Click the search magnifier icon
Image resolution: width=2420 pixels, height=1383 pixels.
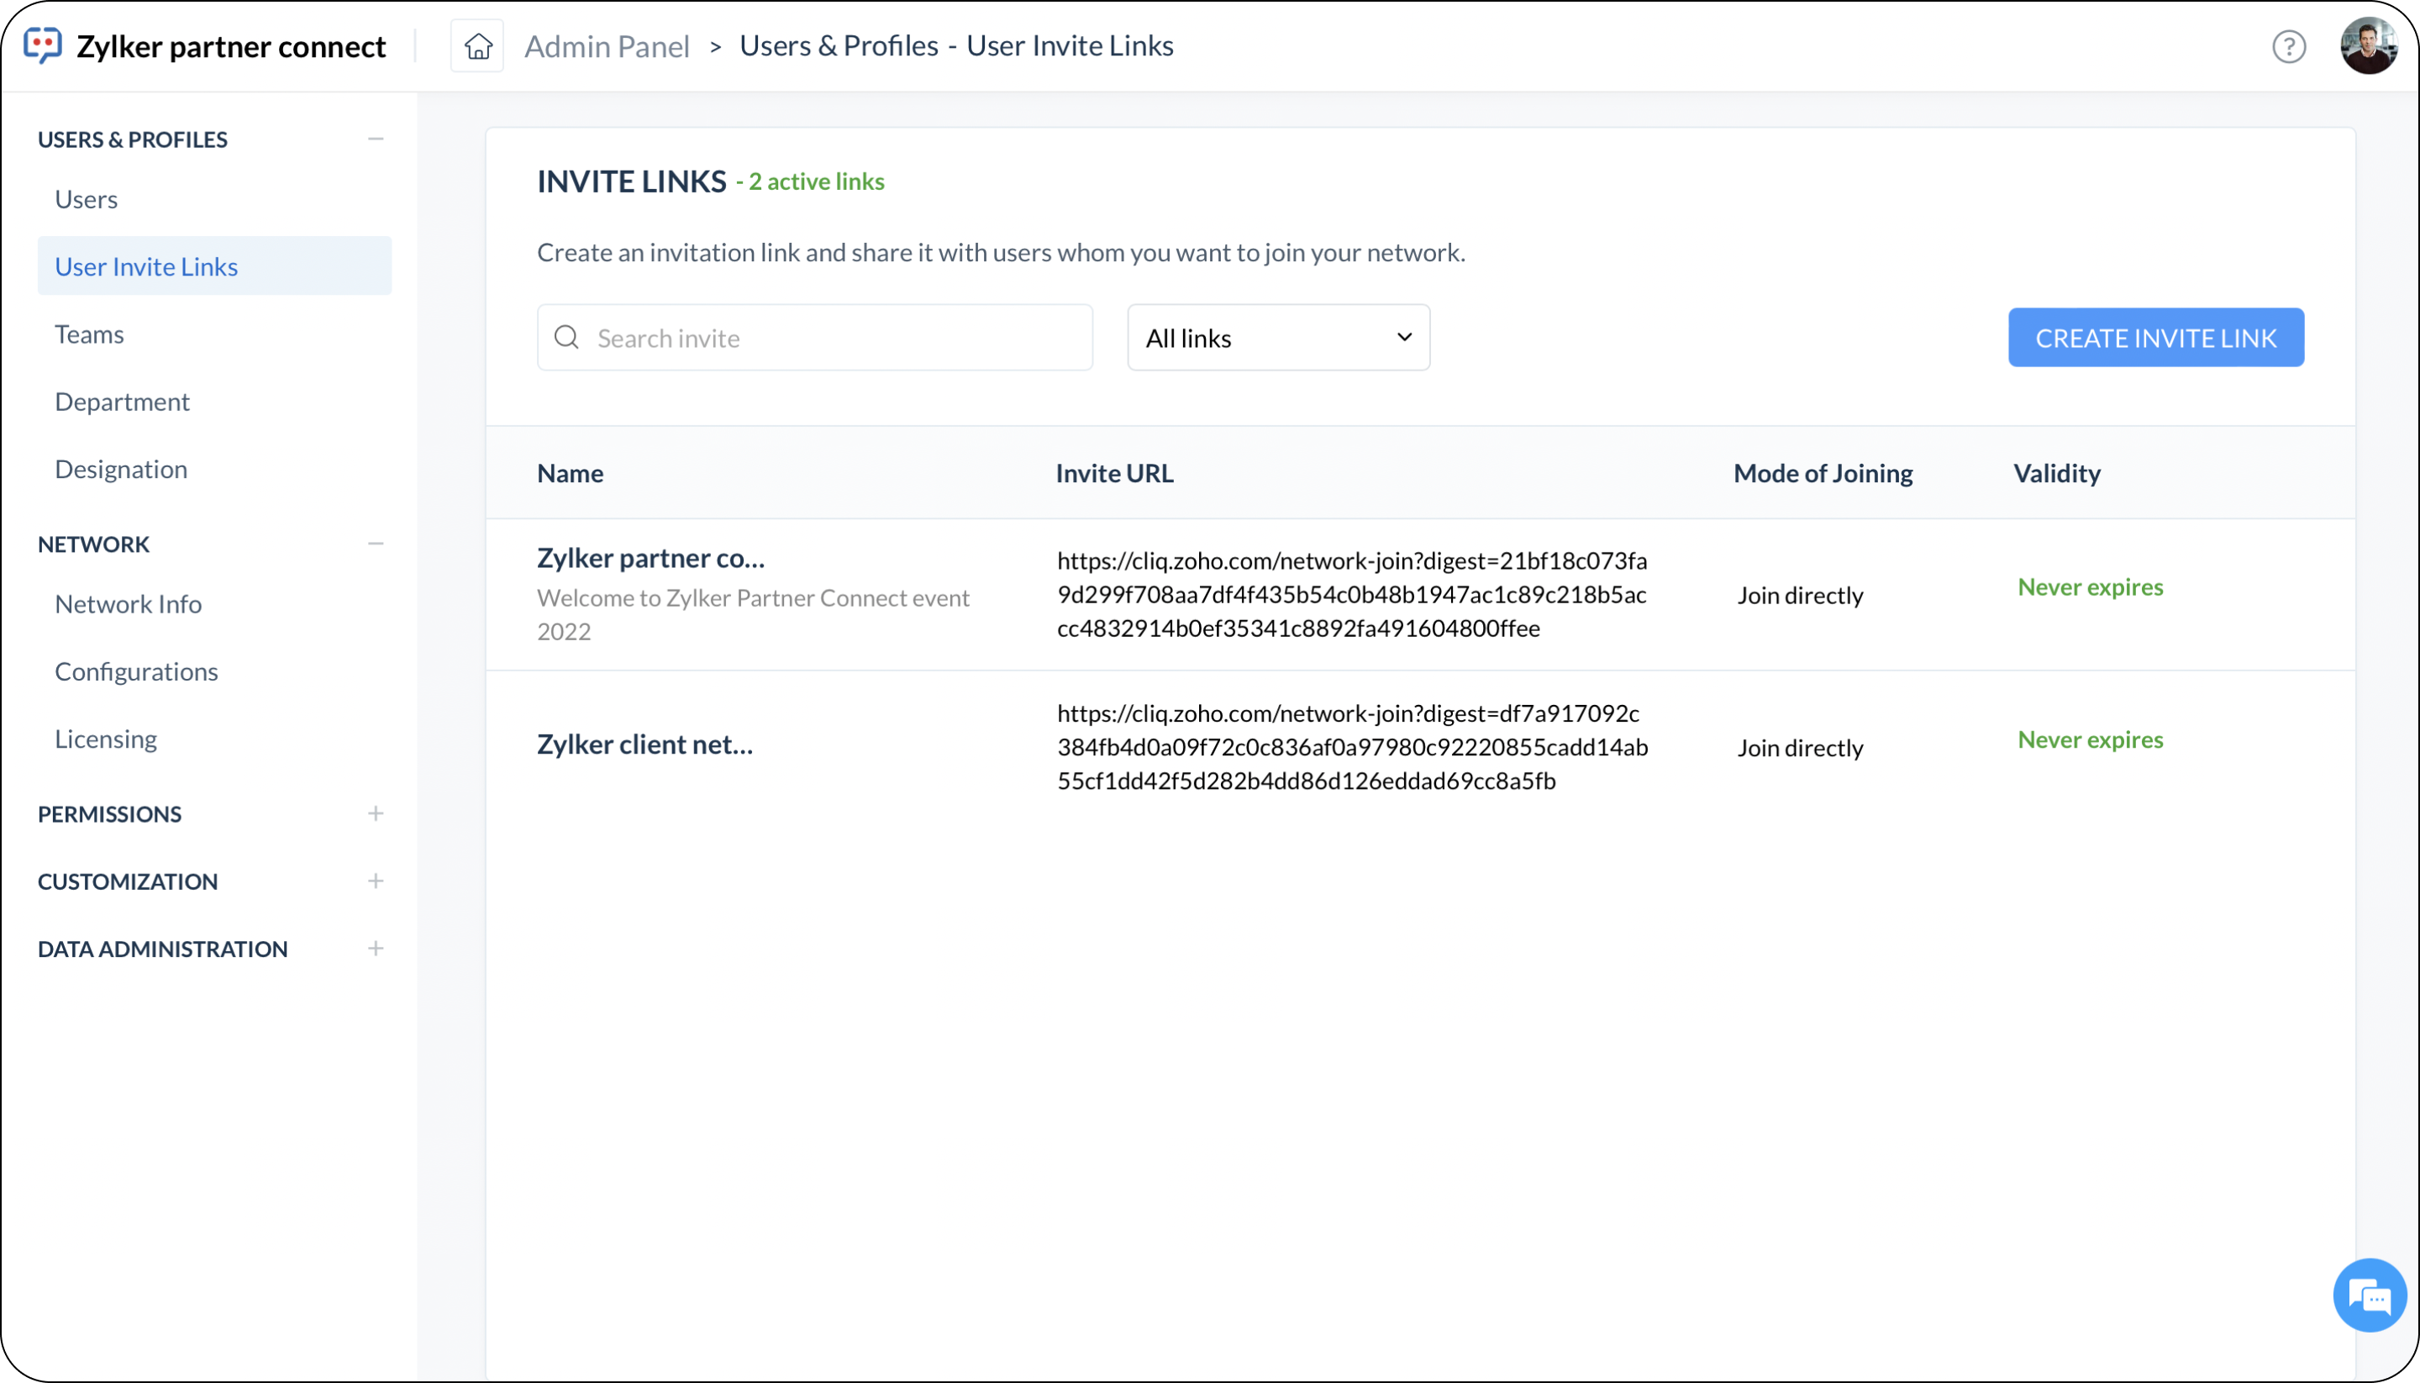point(567,337)
